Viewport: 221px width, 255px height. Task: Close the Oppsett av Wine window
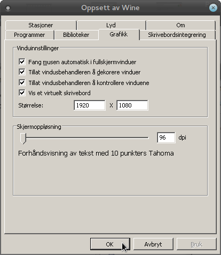(x=213, y=8)
